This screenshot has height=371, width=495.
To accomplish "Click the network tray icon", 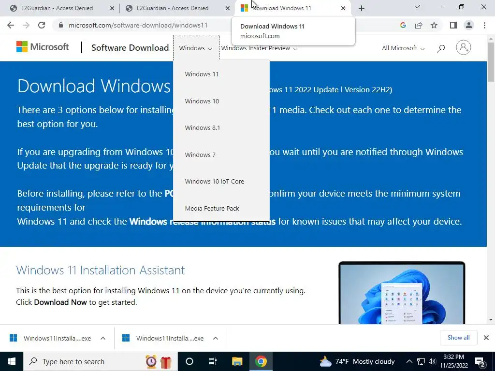I will tap(421, 361).
